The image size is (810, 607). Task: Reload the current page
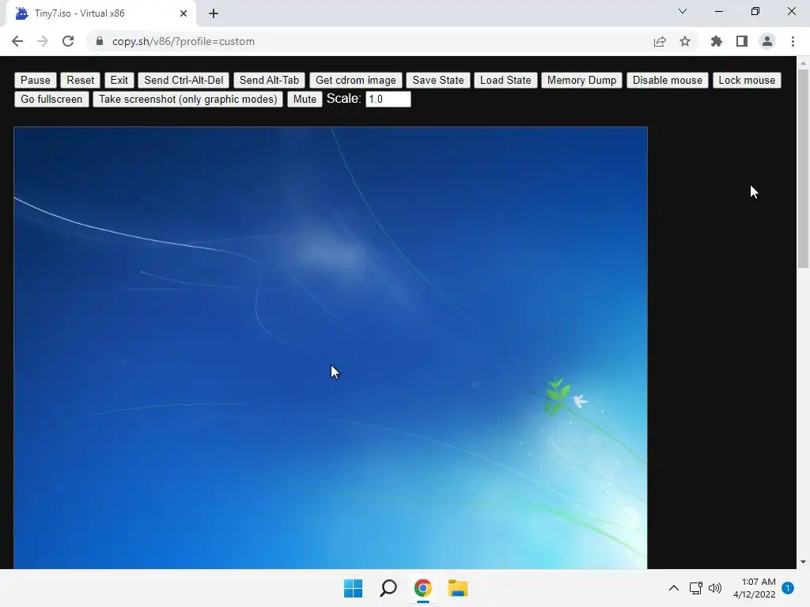[68, 41]
